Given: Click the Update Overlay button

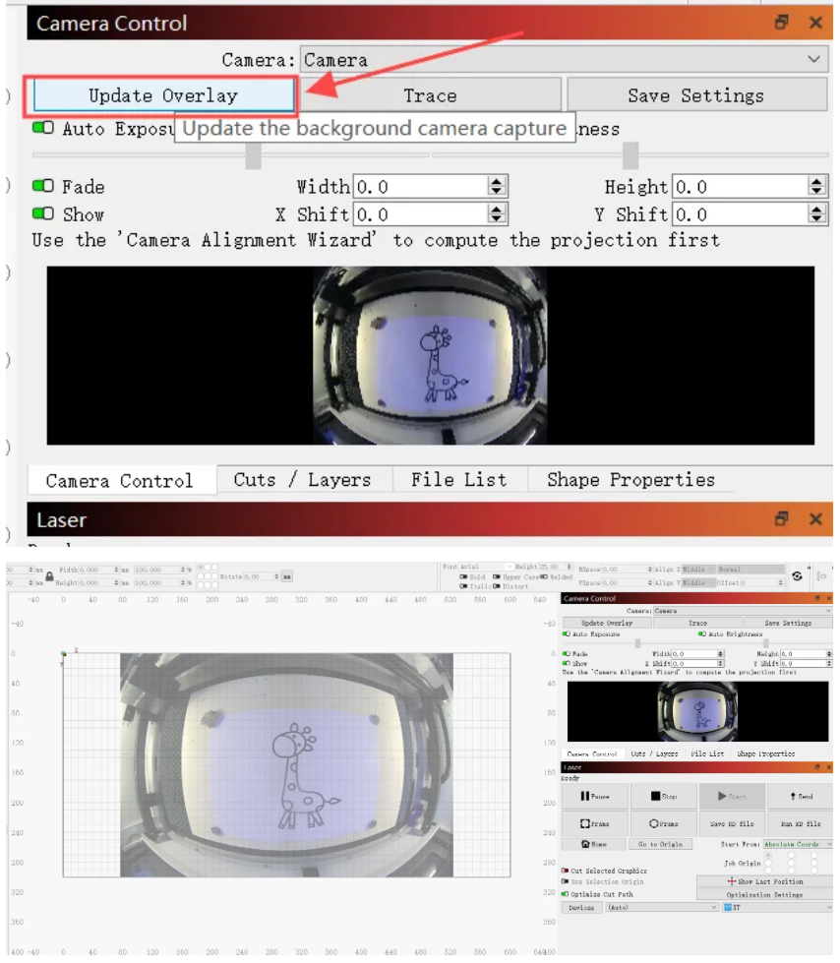Looking at the screenshot, I should tap(160, 95).
